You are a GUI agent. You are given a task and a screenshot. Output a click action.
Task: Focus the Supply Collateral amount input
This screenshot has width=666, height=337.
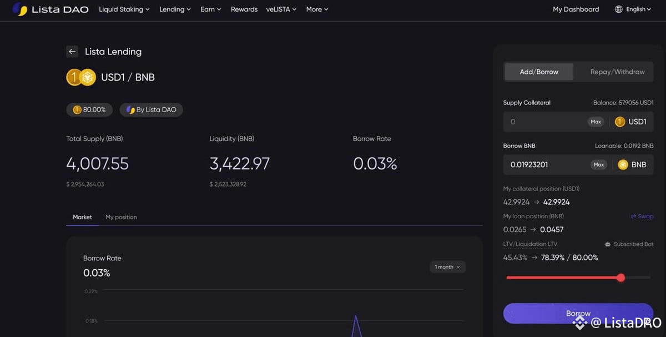point(546,122)
